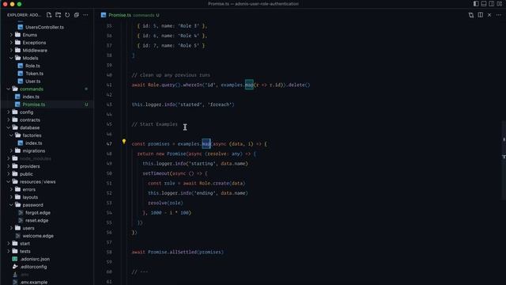Collapse the factories folder
The width and height of the screenshot is (506, 285).
click(x=11, y=135)
